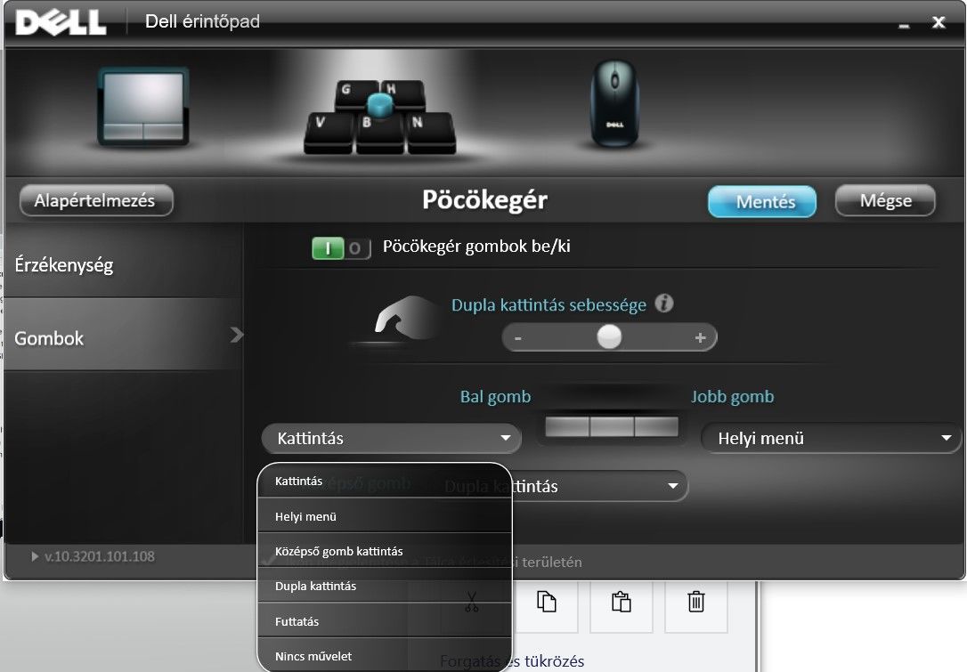
Task: Click the scissors cut icon in background window
Action: click(x=472, y=602)
